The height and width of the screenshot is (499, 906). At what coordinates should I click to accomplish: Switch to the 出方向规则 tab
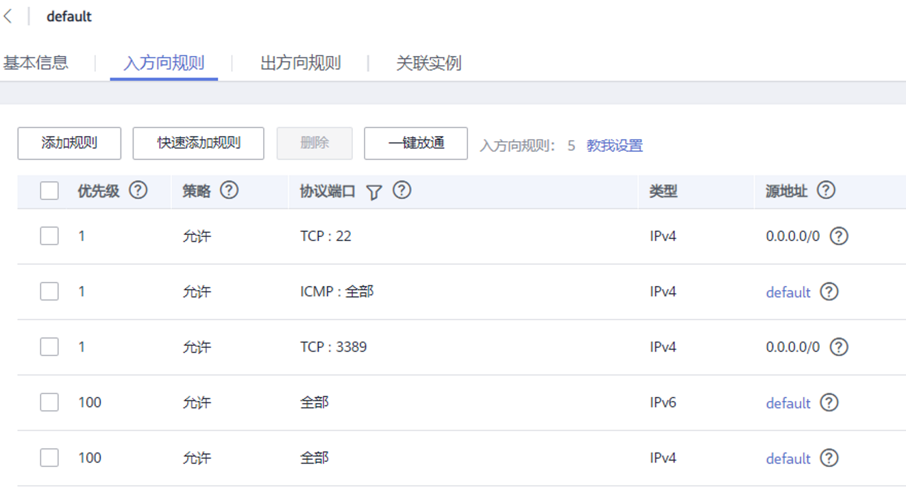tap(301, 64)
